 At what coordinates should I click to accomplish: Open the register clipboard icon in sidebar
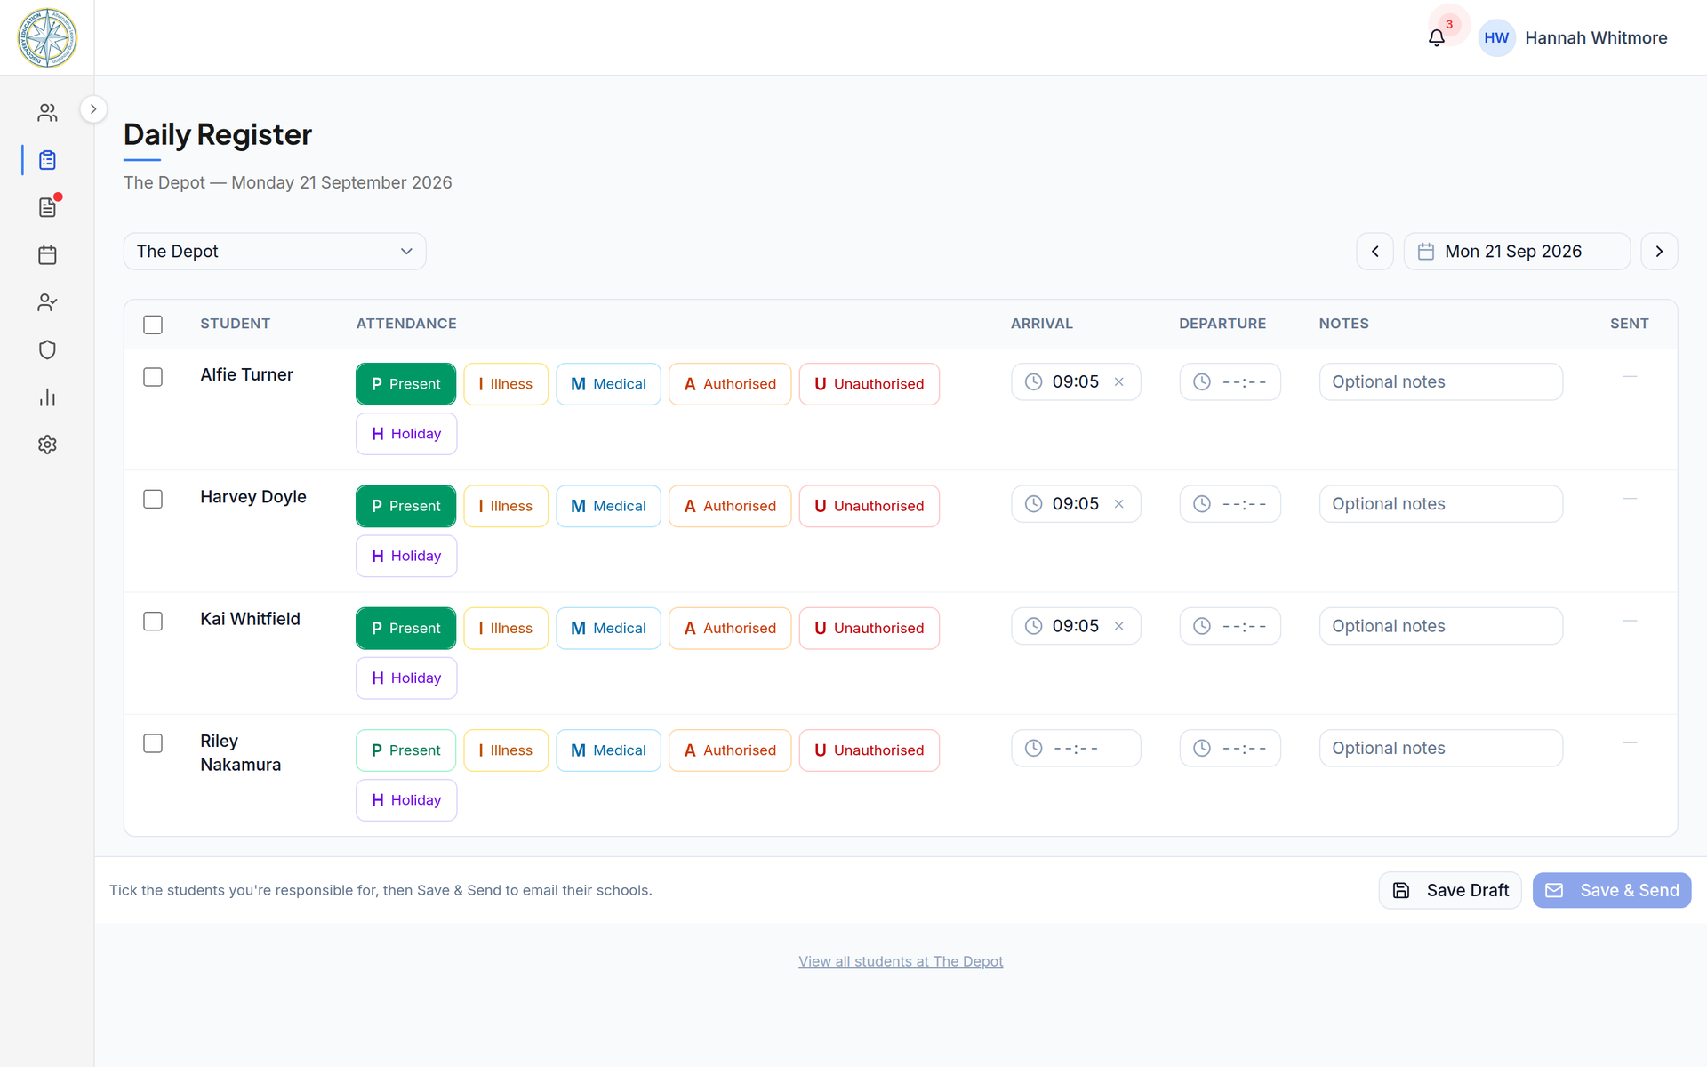[x=47, y=160]
